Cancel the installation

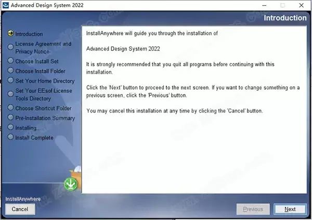click(20, 209)
